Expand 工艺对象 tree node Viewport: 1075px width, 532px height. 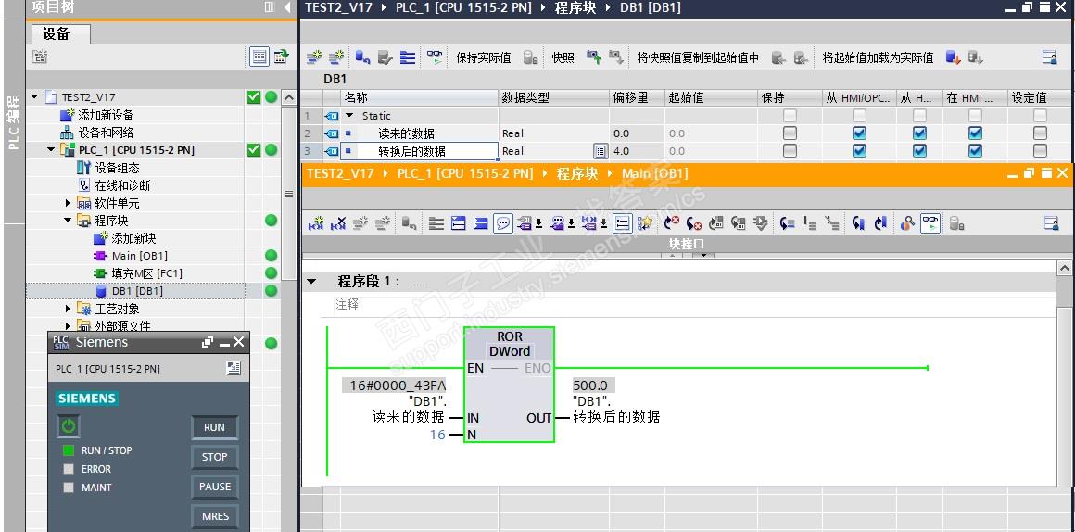68,309
